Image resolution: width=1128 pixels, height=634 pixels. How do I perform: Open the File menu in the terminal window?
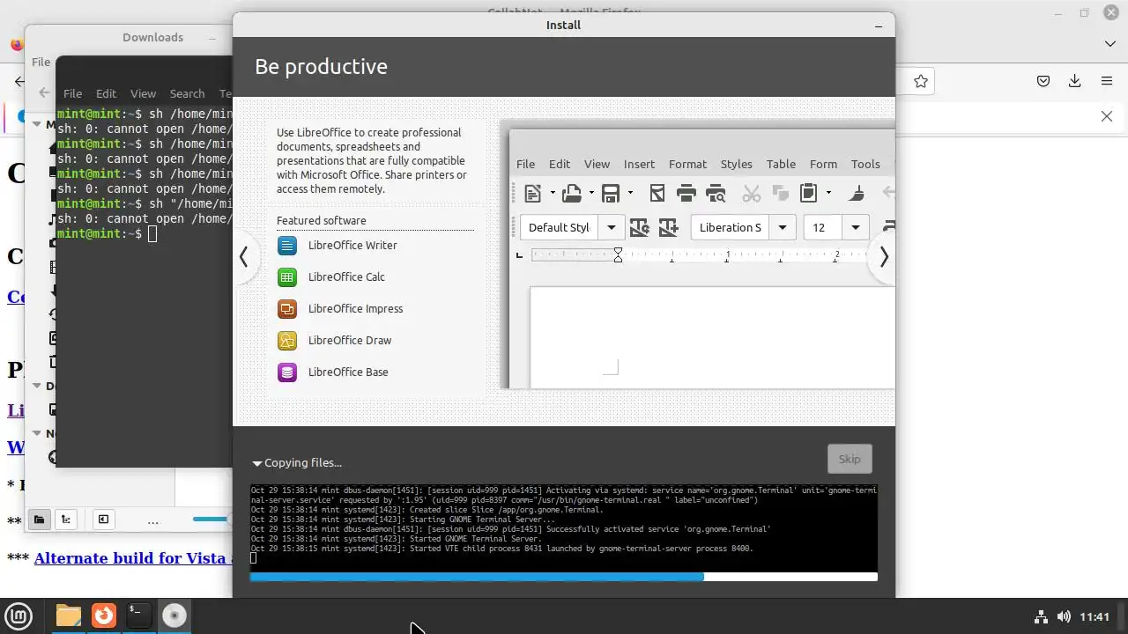[72, 93]
